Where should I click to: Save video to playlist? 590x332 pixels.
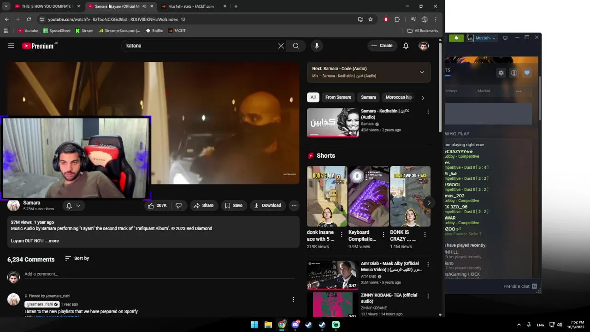(x=234, y=206)
